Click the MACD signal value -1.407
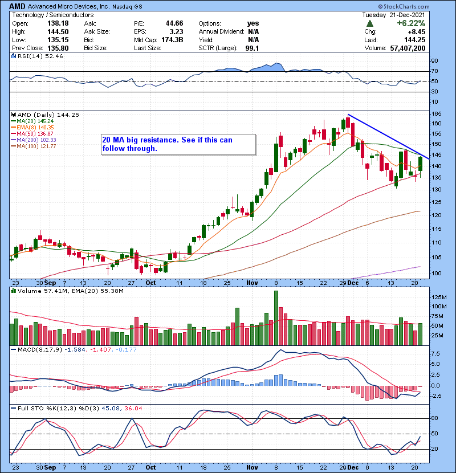Screen dimensions: 456x473 100,350
